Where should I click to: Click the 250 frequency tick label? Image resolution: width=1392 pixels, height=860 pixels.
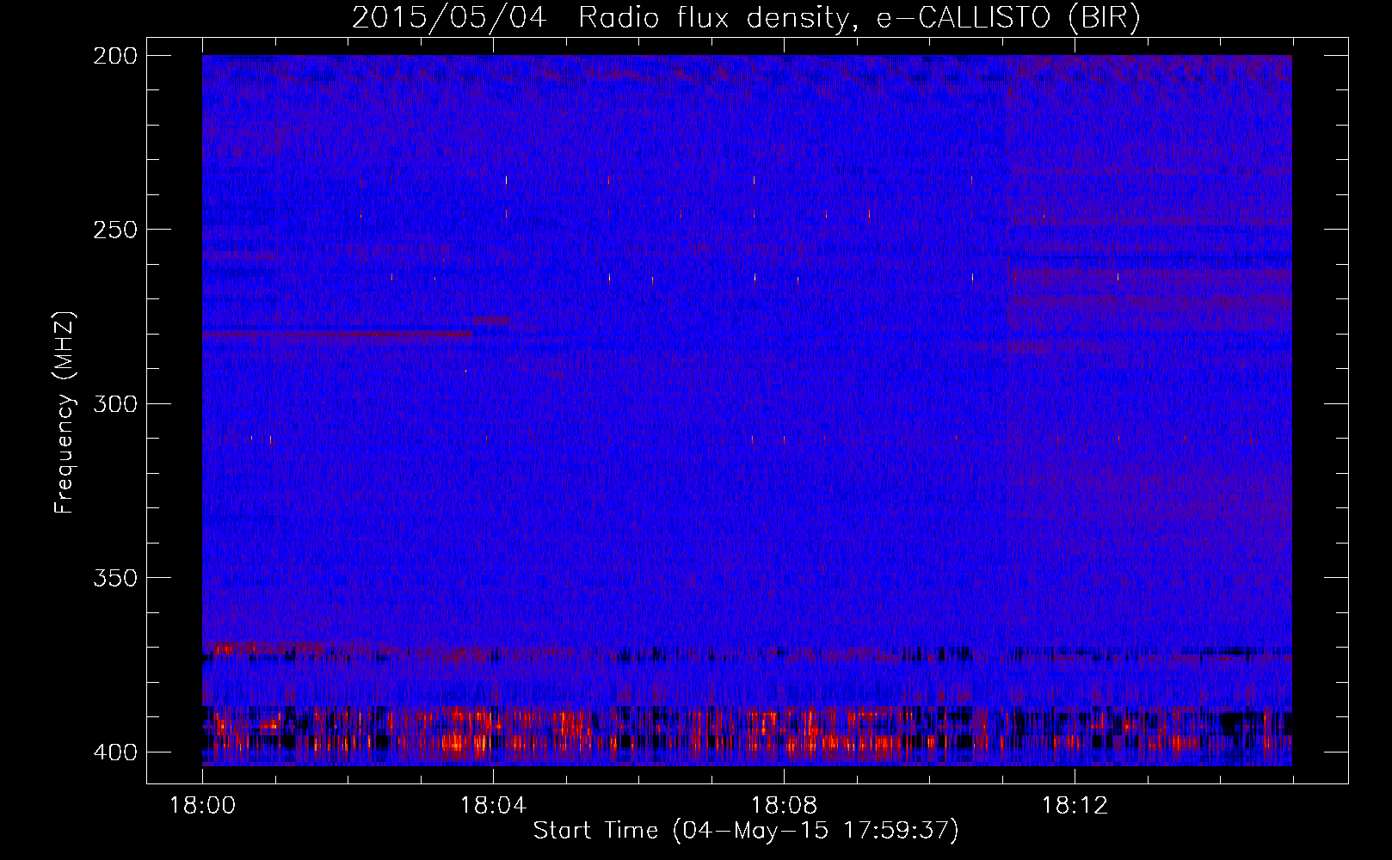[x=115, y=230]
